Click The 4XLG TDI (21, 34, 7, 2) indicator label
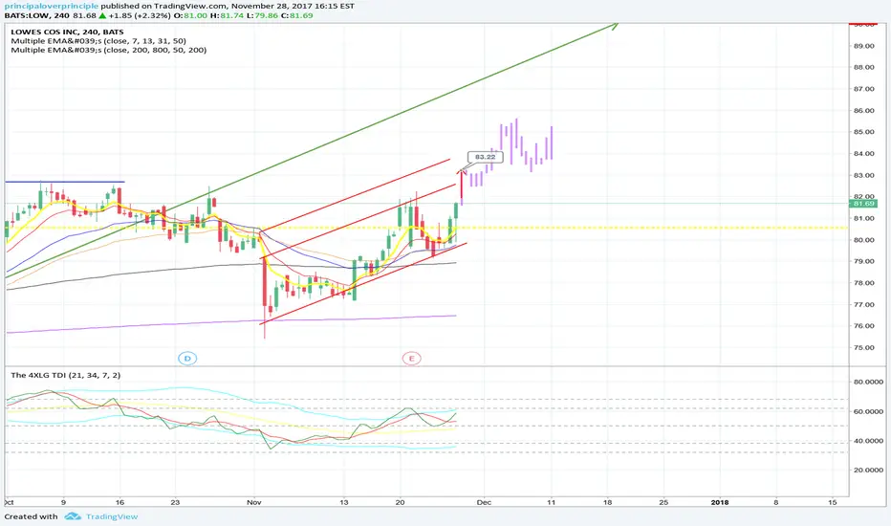 coord(66,375)
